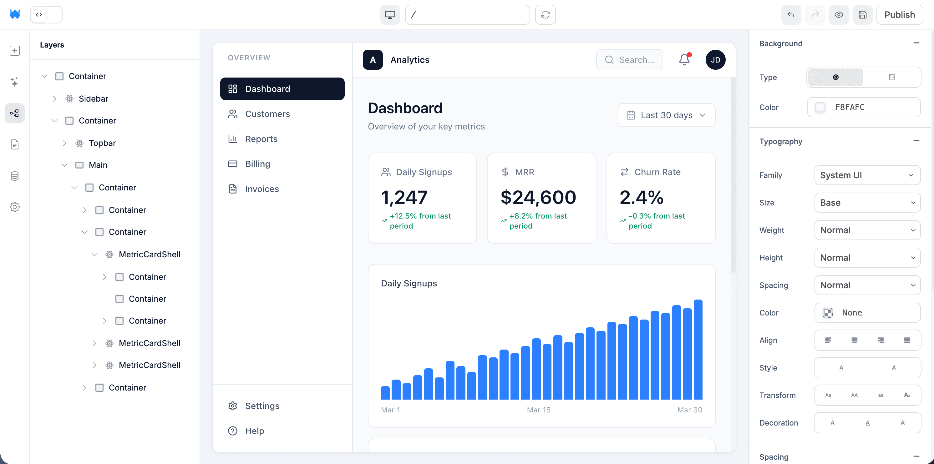The image size is (934, 464).
Task: Collapse the Main tree item
Action: (x=64, y=165)
